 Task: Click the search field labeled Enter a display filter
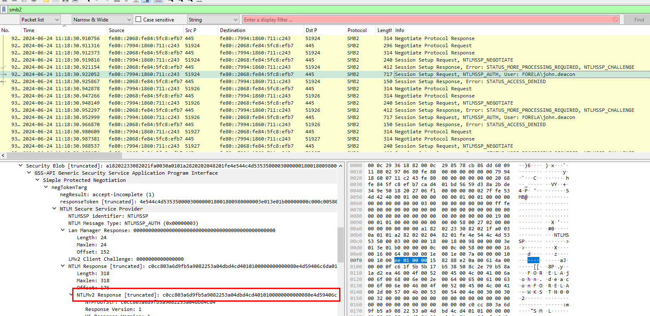click(x=427, y=20)
